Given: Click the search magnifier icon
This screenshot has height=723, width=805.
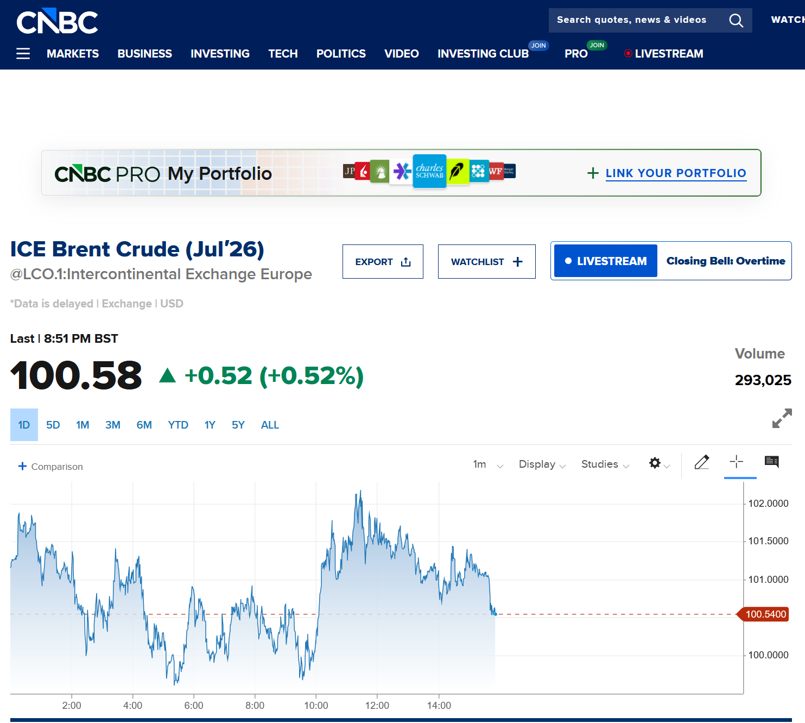Looking at the screenshot, I should point(736,21).
